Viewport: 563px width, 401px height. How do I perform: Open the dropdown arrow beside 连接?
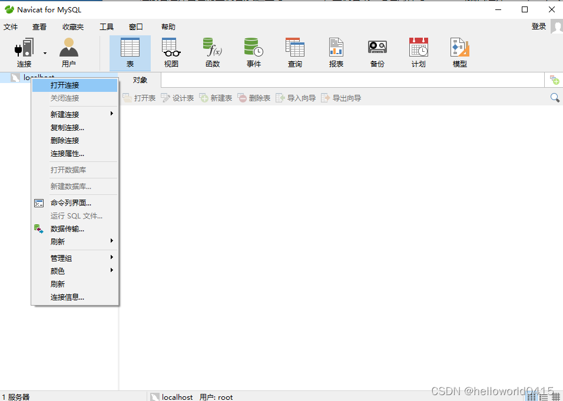45,53
